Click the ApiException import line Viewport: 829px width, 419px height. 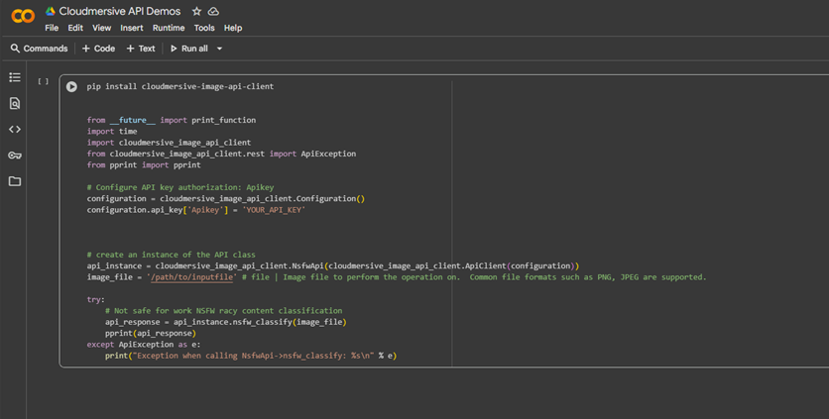tap(221, 154)
